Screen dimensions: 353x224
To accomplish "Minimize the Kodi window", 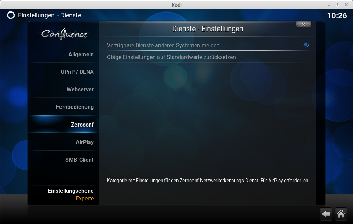I will coord(329,5).
